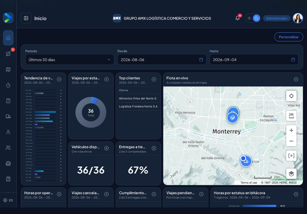Click the AMX company logo
307x214 pixels.
tap(117, 18)
